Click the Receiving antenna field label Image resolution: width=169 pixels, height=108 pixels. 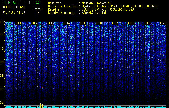(x=62, y=13)
